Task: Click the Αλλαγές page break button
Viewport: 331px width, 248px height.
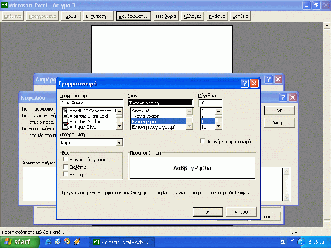Action: (x=192, y=16)
